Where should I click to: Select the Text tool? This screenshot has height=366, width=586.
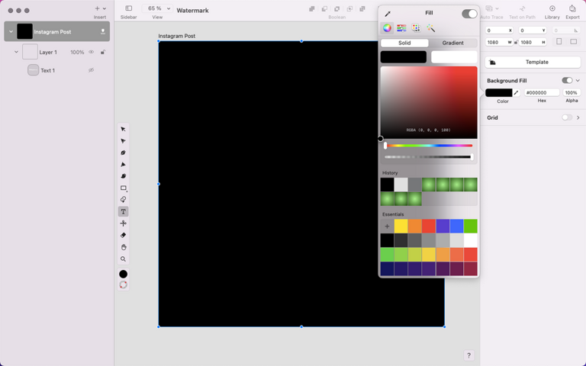[124, 212]
